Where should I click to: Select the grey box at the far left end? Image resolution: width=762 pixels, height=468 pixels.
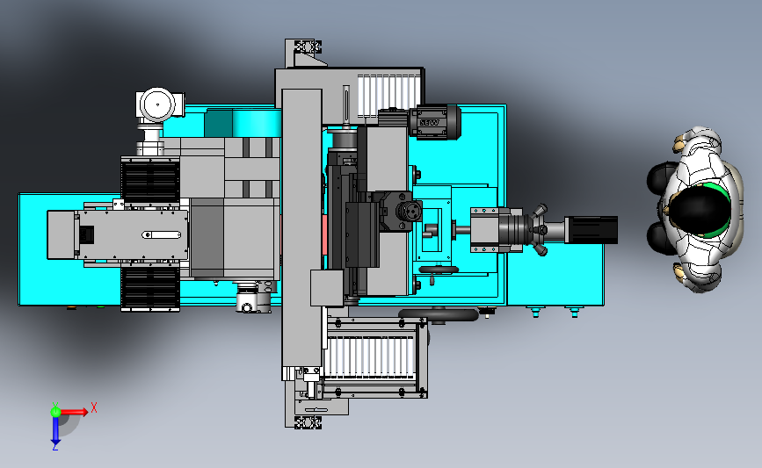tap(61, 235)
